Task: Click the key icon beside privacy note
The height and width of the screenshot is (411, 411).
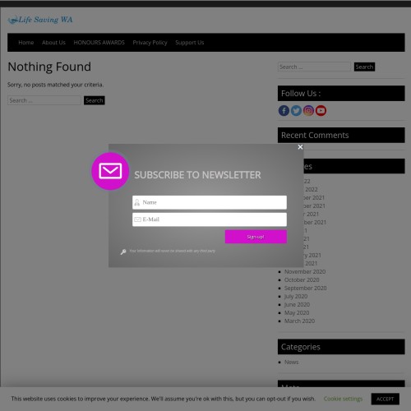Action: click(123, 252)
